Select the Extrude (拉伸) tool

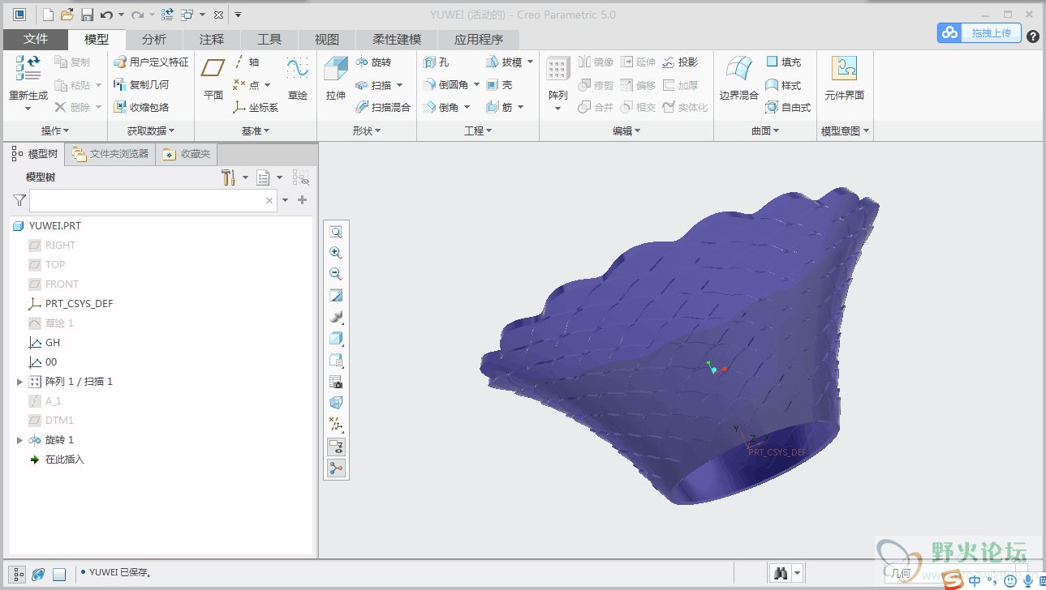336,79
